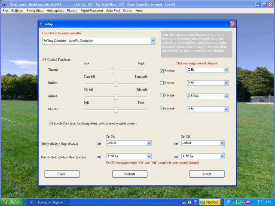
Task: Click the ATI icon in the system tray
Action: [x=248, y=202]
